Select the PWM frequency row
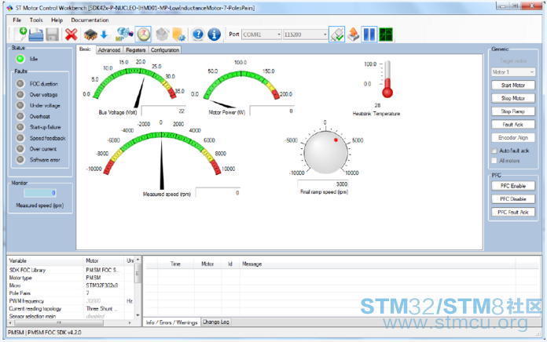 (x=71, y=301)
